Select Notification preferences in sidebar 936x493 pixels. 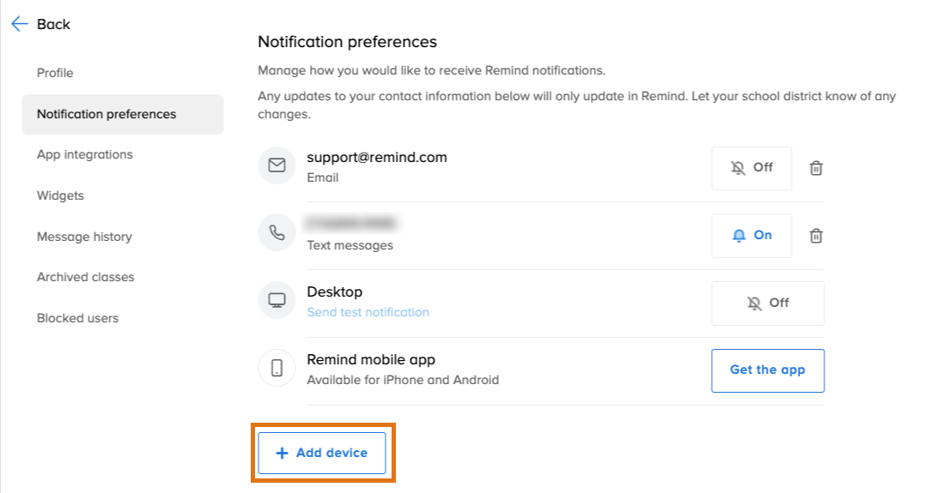point(106,114)
